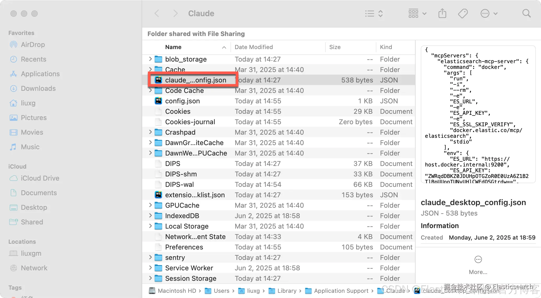Select the config.json file icon
Viewport: 541px width, 298px height.
[x=158, y=101]
